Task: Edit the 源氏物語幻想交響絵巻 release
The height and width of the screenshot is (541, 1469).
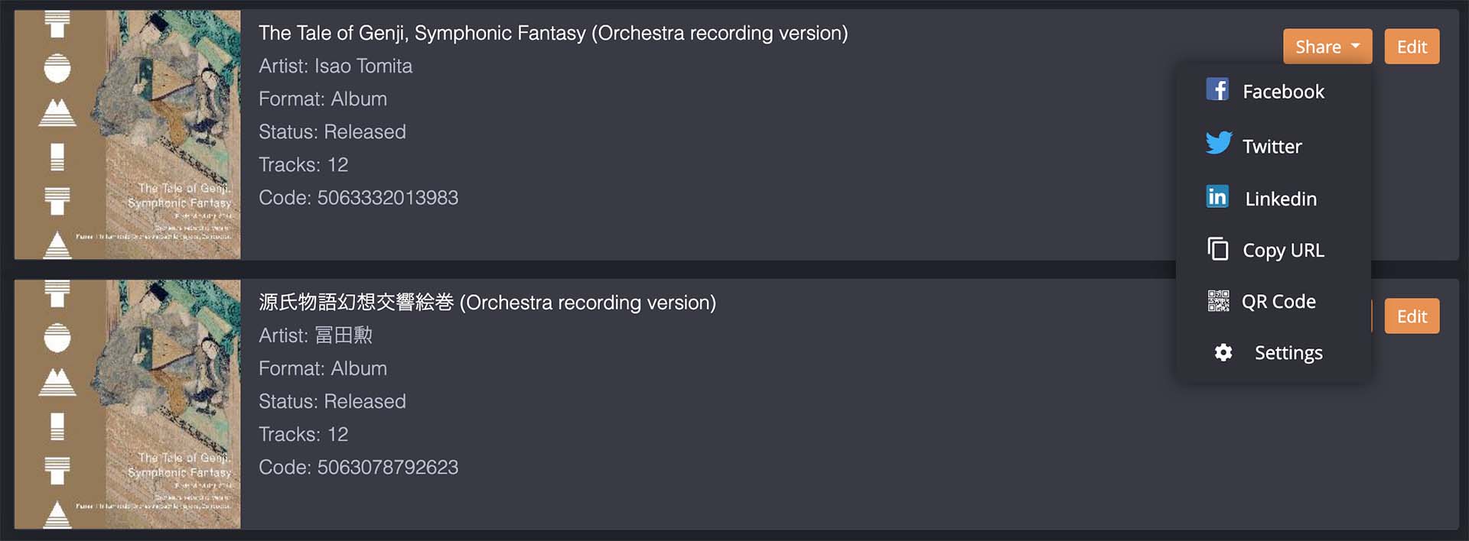Action: [1412, 316]
